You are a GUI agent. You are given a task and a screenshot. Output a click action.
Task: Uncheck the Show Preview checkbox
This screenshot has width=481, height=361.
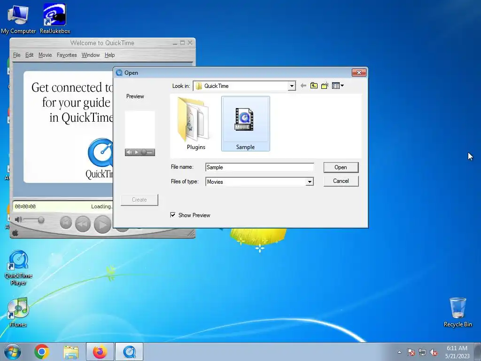click(x=173, y=215)
